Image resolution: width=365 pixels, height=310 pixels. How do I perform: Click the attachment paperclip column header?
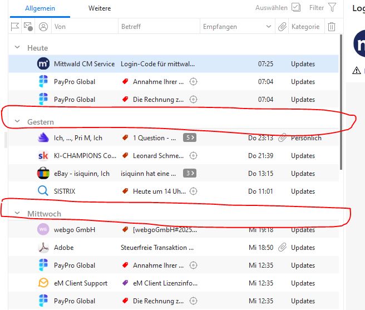[x=282, y=27]
